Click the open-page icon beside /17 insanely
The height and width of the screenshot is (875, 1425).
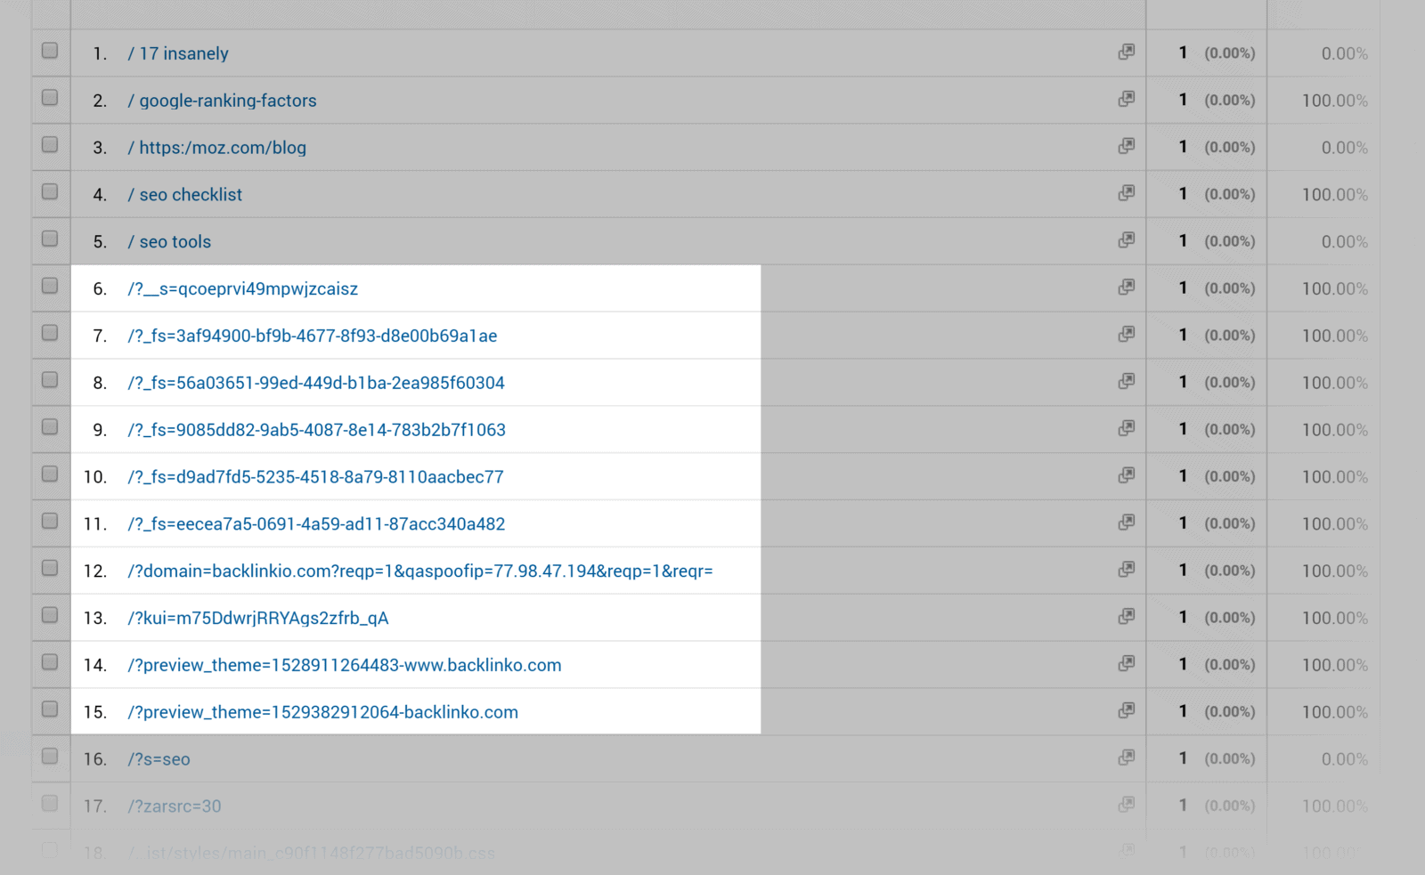tap(1125, 53)
